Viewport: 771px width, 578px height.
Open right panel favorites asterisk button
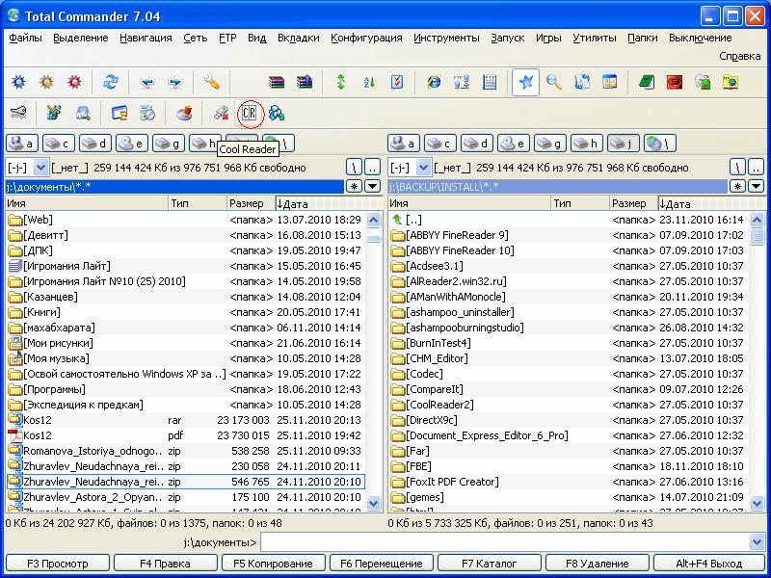point(737,186)
